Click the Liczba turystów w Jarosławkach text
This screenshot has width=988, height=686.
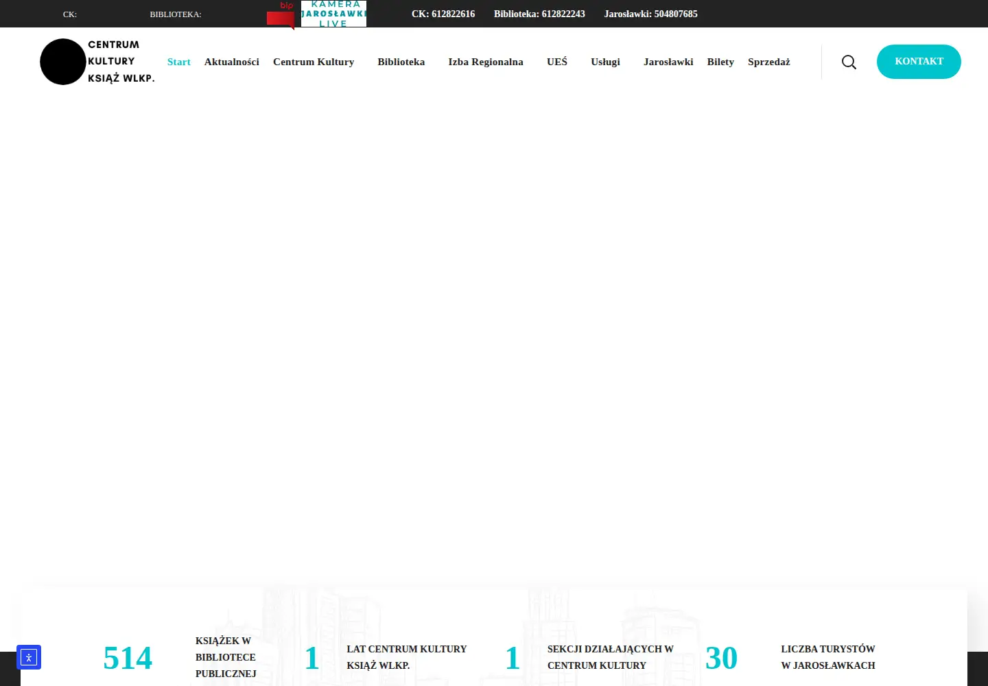click(x=828, y=657)
